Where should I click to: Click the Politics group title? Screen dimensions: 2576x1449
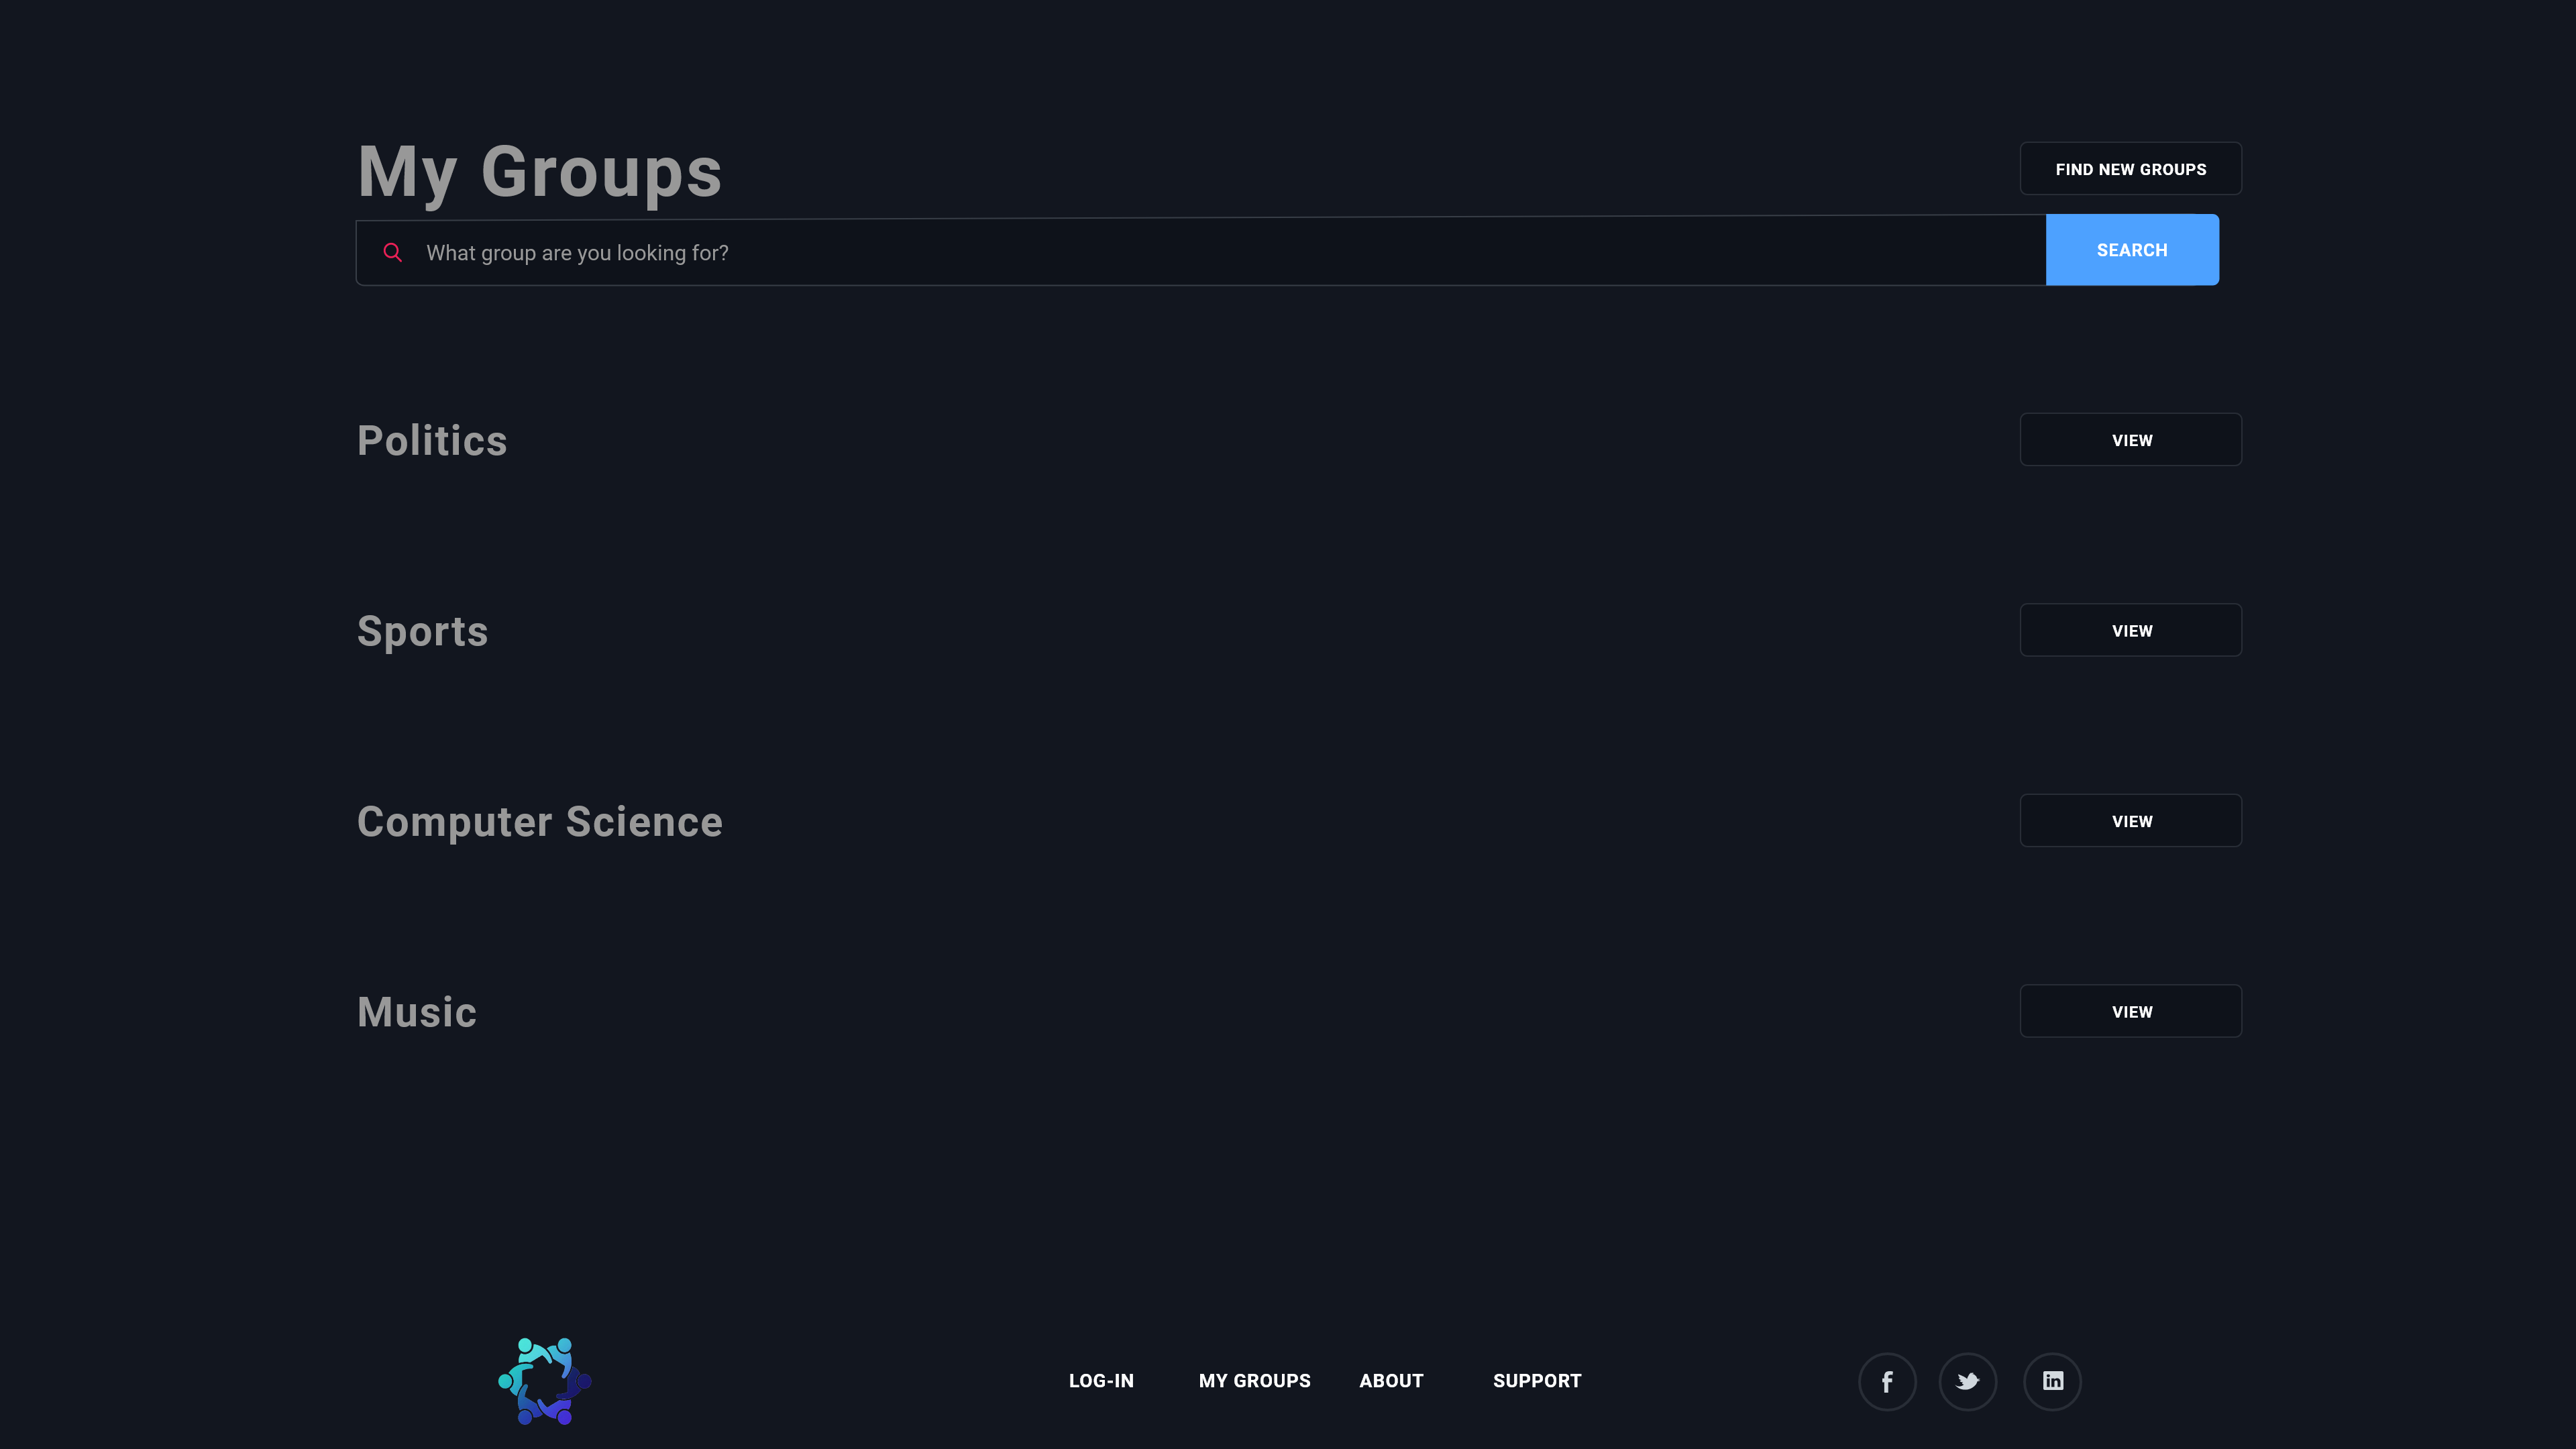tap(432, 441)
